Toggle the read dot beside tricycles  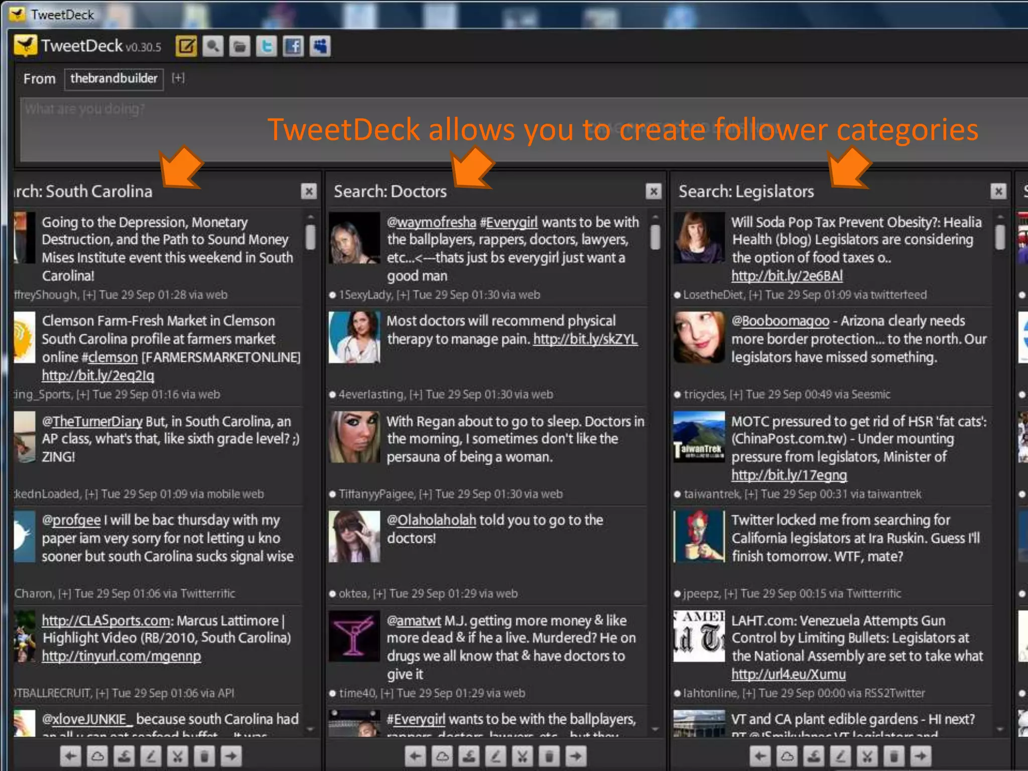point(677,395)
